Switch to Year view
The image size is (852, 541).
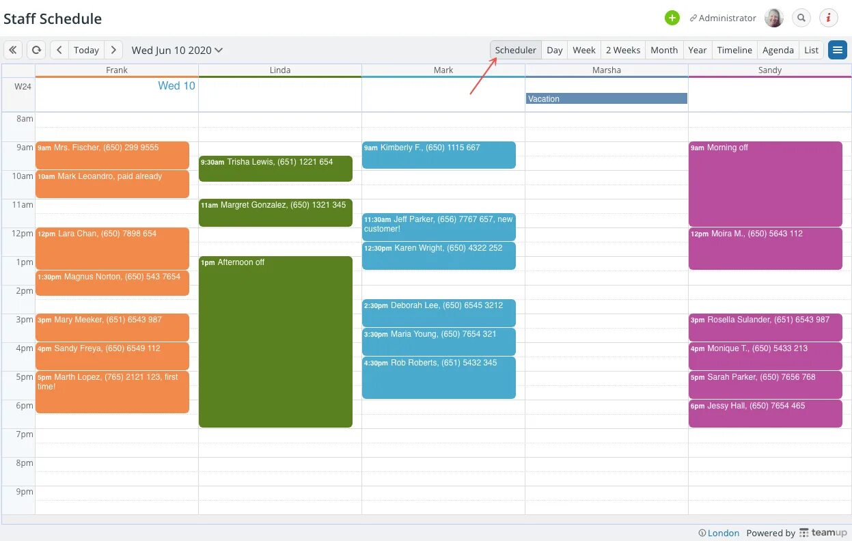pos(698,50)
